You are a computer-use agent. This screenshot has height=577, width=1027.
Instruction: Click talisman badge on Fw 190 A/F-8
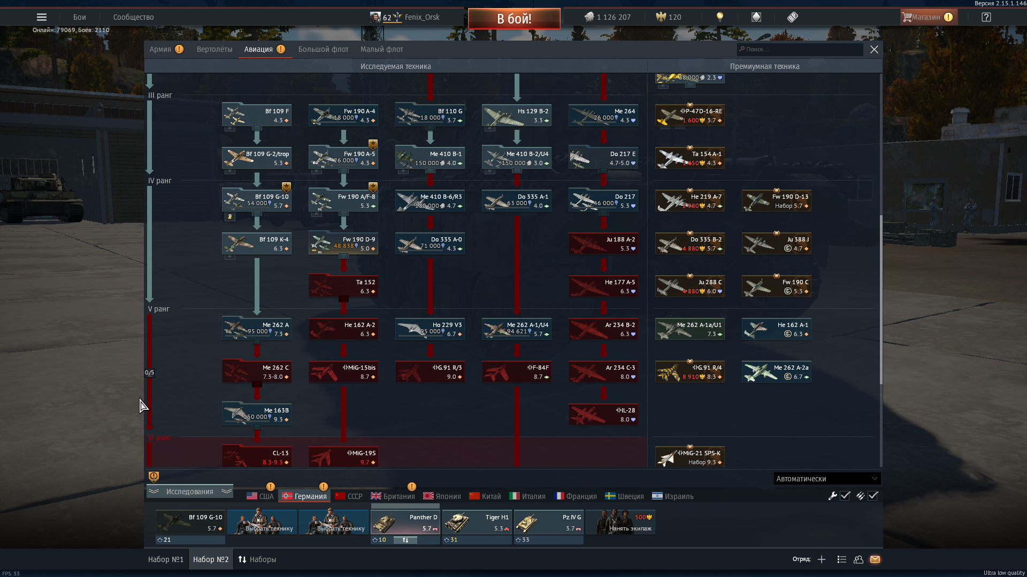click(373, 187)
